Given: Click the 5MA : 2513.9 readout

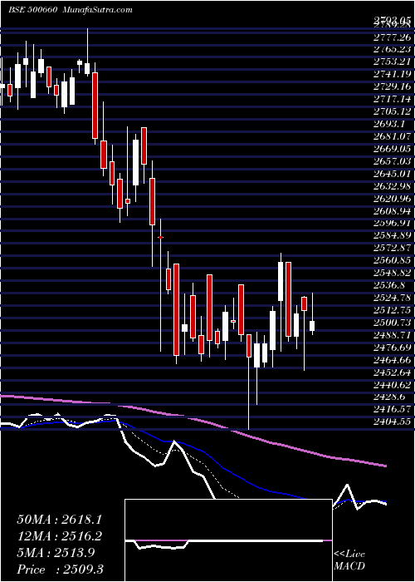Looking at the screenshot, I should tap(56, 553).
